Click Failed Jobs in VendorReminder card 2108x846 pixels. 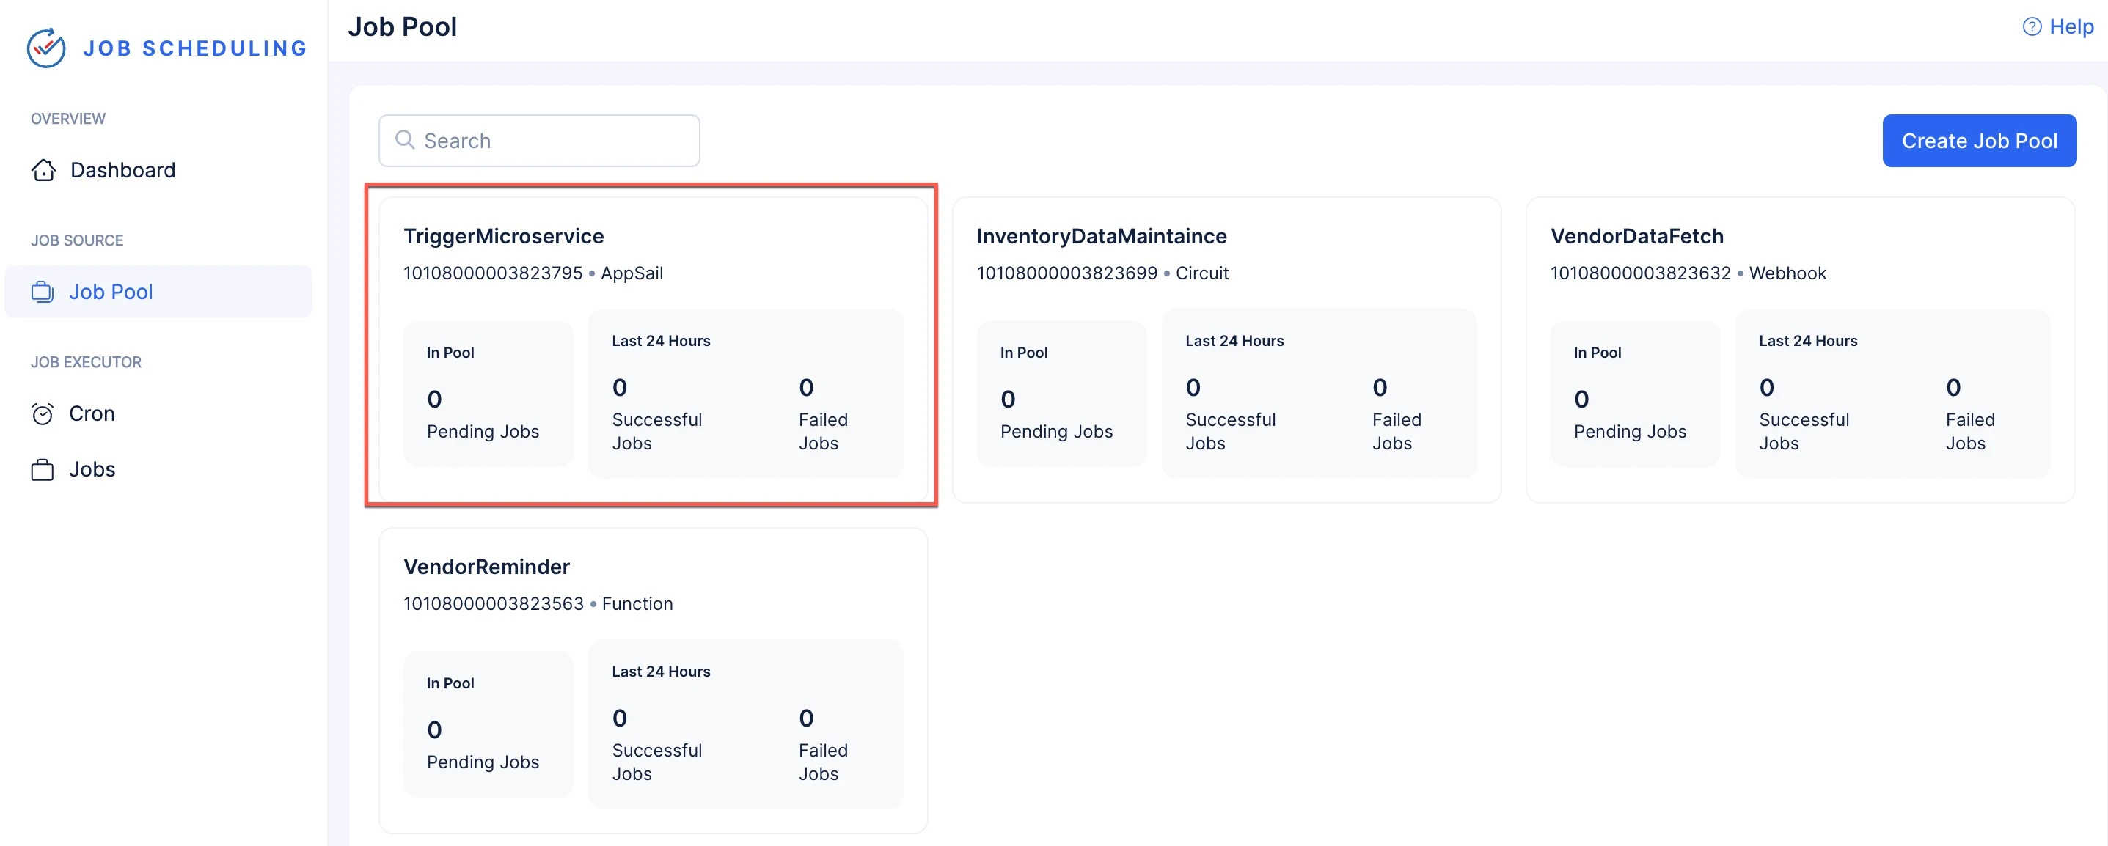click(822, 762)
